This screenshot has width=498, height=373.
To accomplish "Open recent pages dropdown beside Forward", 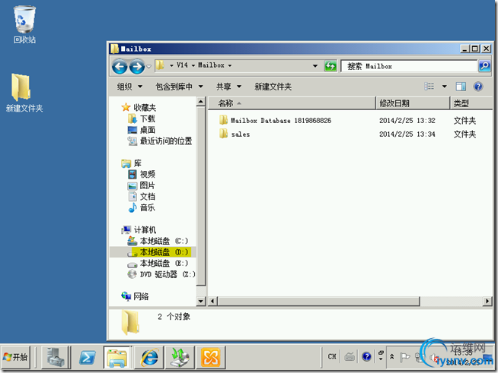I will tap(148, 67).
